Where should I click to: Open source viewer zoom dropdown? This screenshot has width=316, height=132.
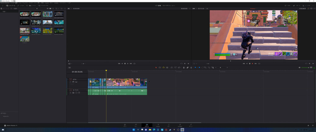(x=69, y=9)
